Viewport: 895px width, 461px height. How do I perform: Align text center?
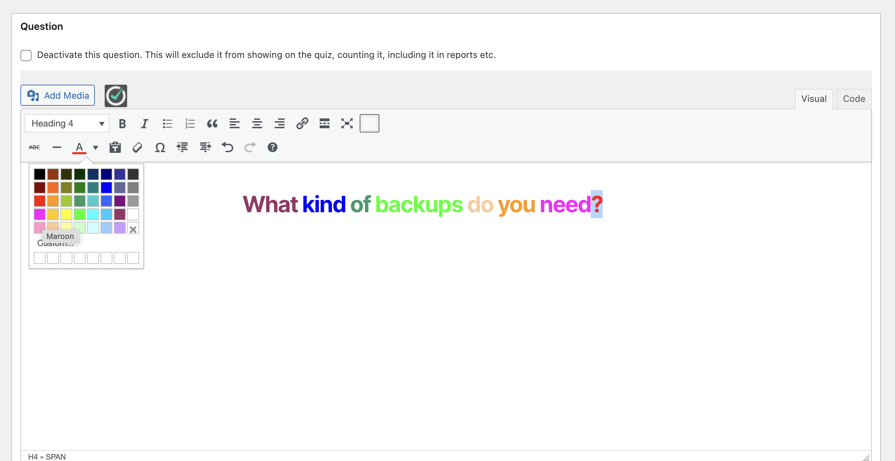pos(257,124)
